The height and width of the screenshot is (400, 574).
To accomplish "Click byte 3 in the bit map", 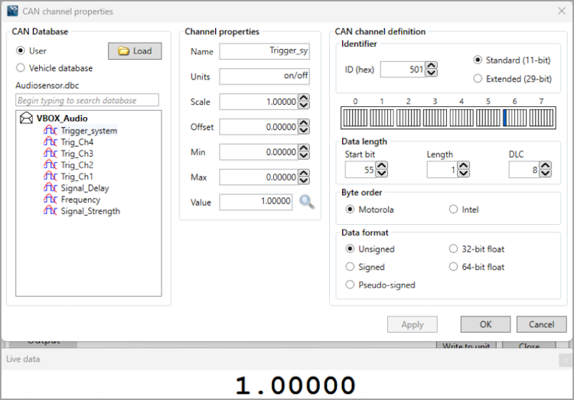I will click(435, 118).
